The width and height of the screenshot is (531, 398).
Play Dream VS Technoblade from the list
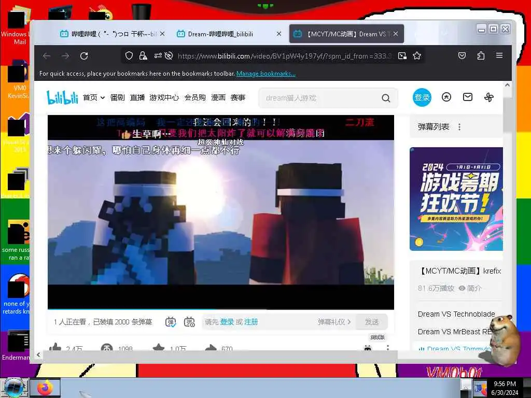pos(456,314)
